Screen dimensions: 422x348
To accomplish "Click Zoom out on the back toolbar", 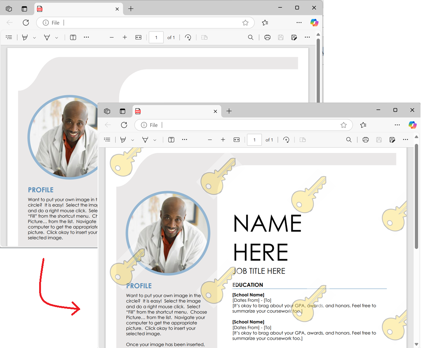I will (x=111, y=37).
